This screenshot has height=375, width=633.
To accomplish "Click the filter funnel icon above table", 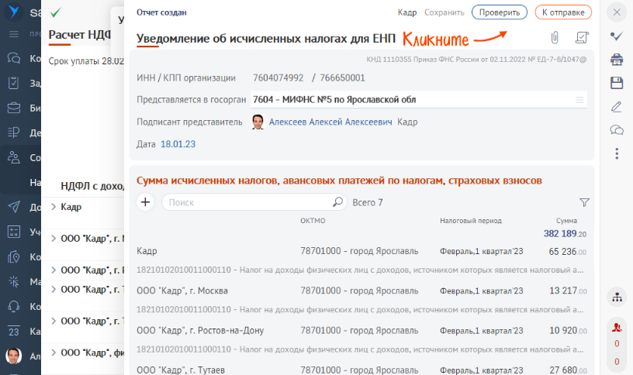I will point(584,202).
